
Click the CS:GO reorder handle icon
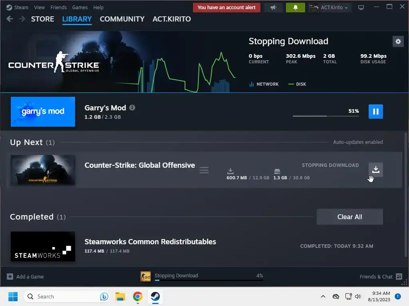[204, 170]
